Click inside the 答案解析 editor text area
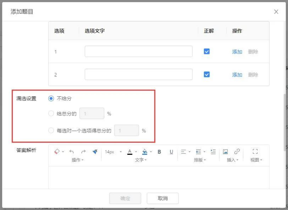The image size is (288, 210). [159, 177]
